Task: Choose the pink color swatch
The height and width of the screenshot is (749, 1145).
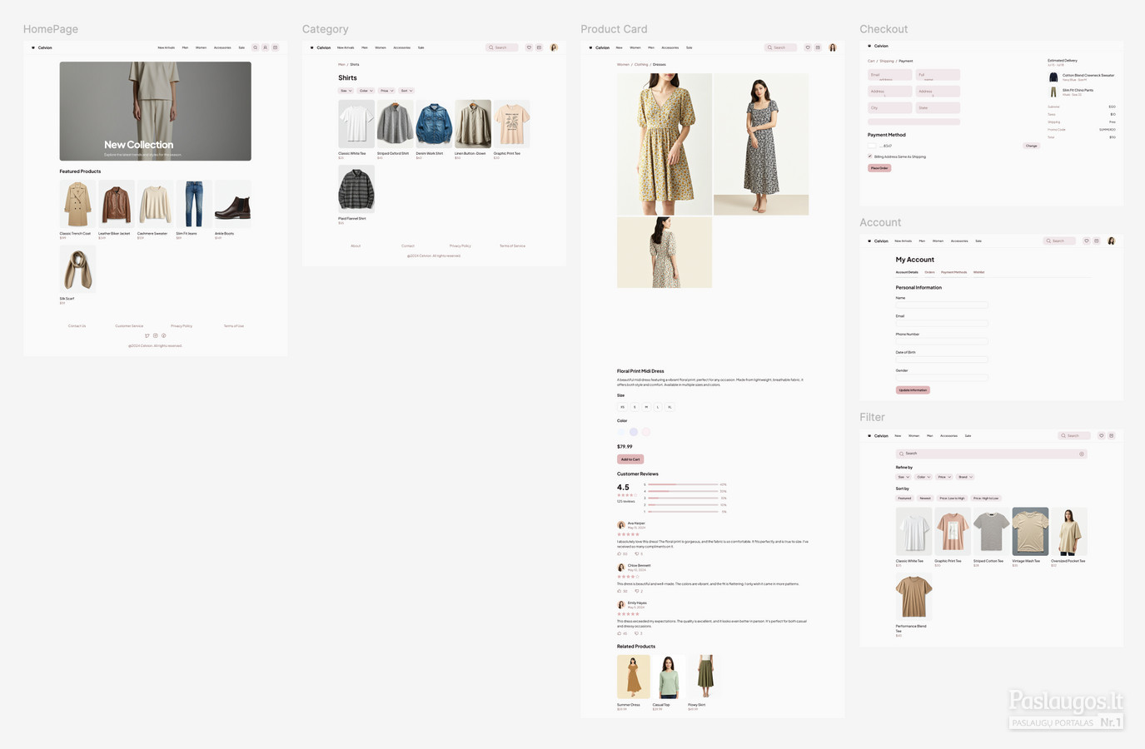Action: click(x=646, y=432)
